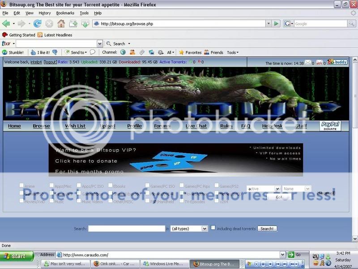Click the tbar logo icon
358x269 pixels.
(6, 43)
